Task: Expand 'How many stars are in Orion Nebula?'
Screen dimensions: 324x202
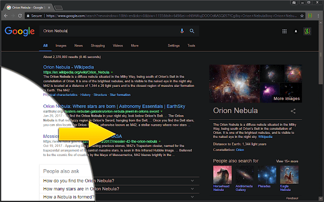Action: click(x=119, y=189)
